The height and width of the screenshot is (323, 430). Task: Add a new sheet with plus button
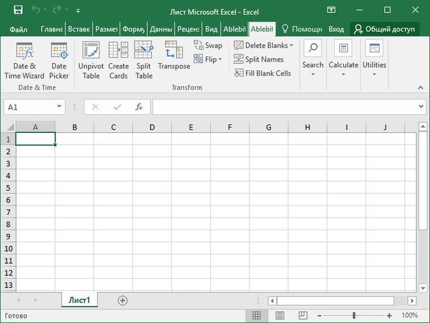pyautogui.click(x=122, y=300)
